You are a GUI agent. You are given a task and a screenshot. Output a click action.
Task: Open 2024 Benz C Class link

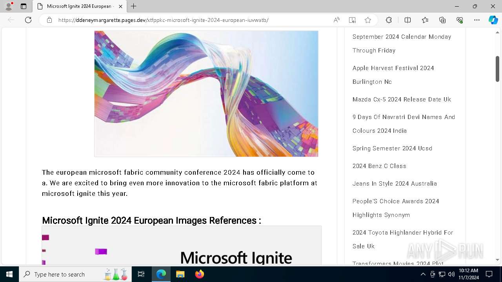tap(379, 166)
